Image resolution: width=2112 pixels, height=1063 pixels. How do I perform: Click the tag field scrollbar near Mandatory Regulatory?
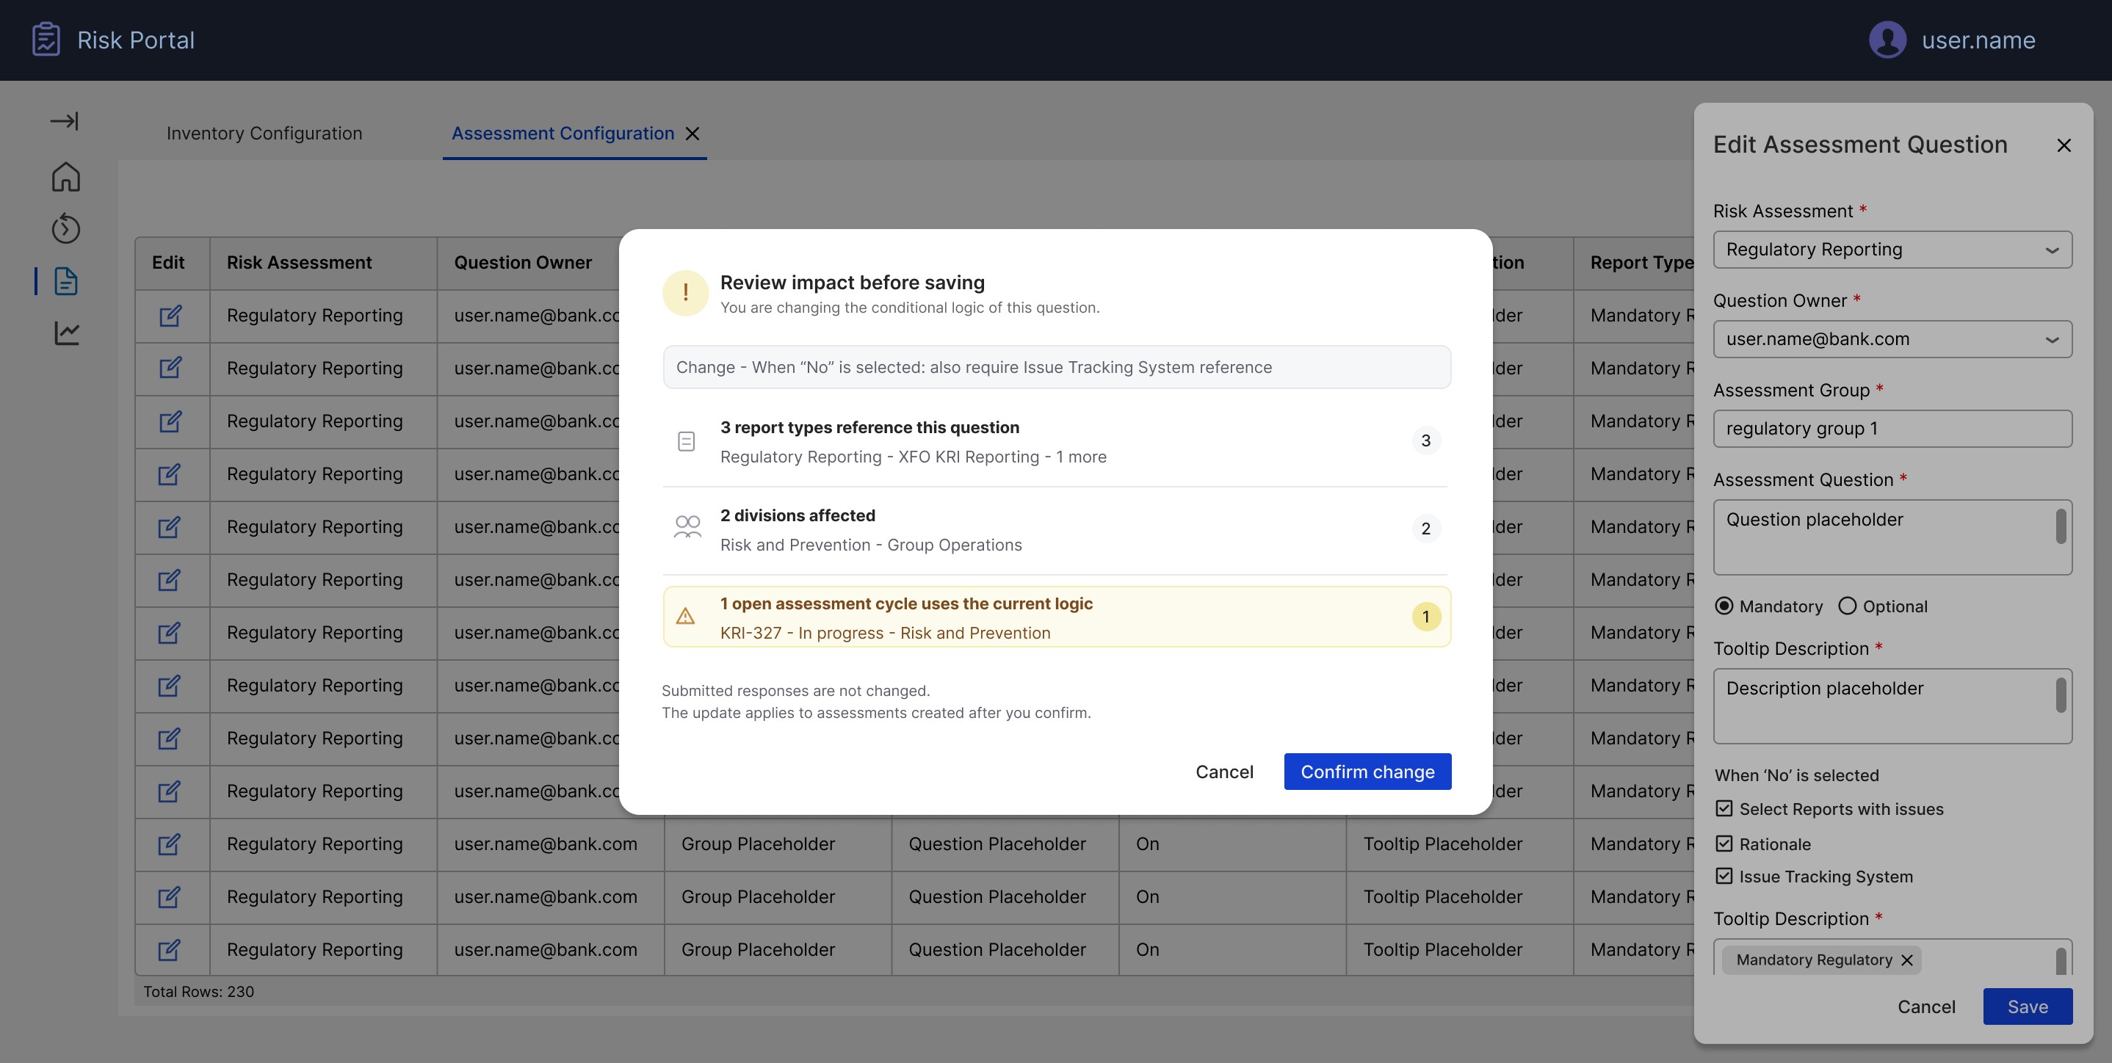(2061, 960)
